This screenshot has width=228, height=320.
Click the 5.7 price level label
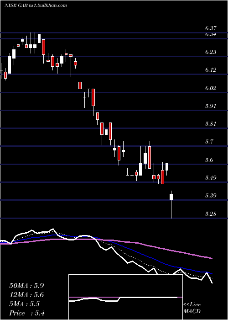point(210,142)
